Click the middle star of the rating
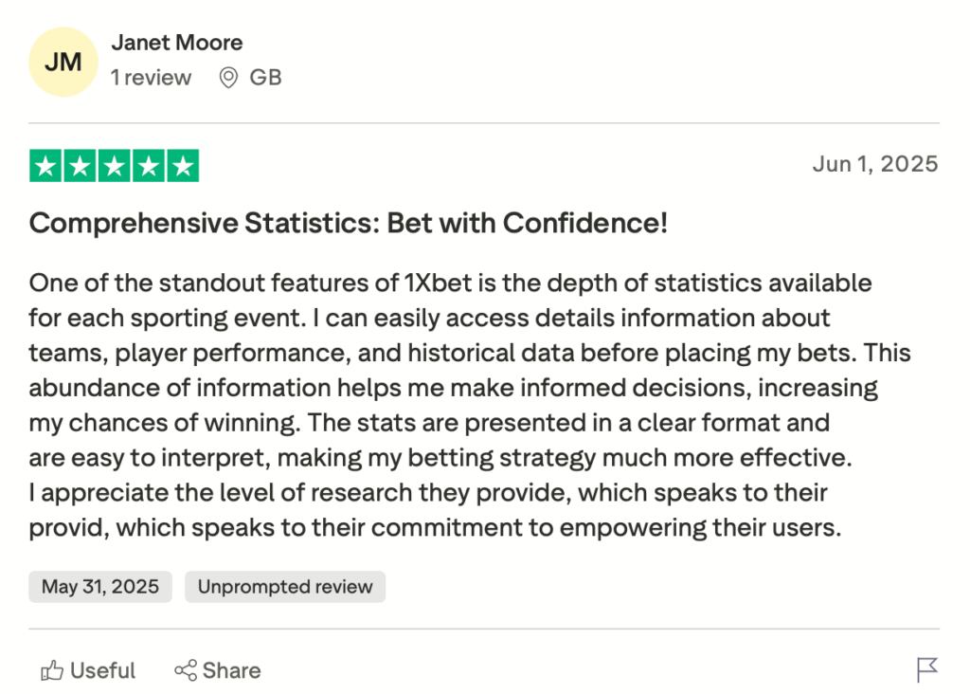This screenshot has height=694, width=970. (x=114, y=165)
